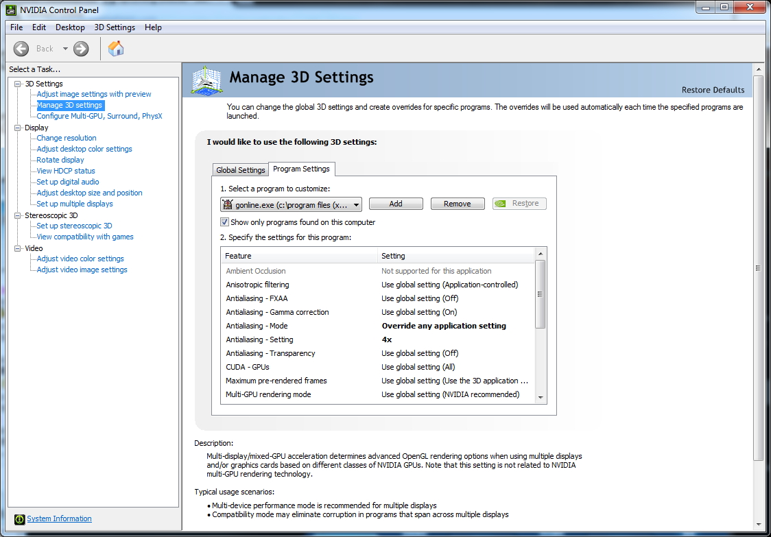Click the Setting column header
Screen dimensions: 771x537
(x=456, y=256)
